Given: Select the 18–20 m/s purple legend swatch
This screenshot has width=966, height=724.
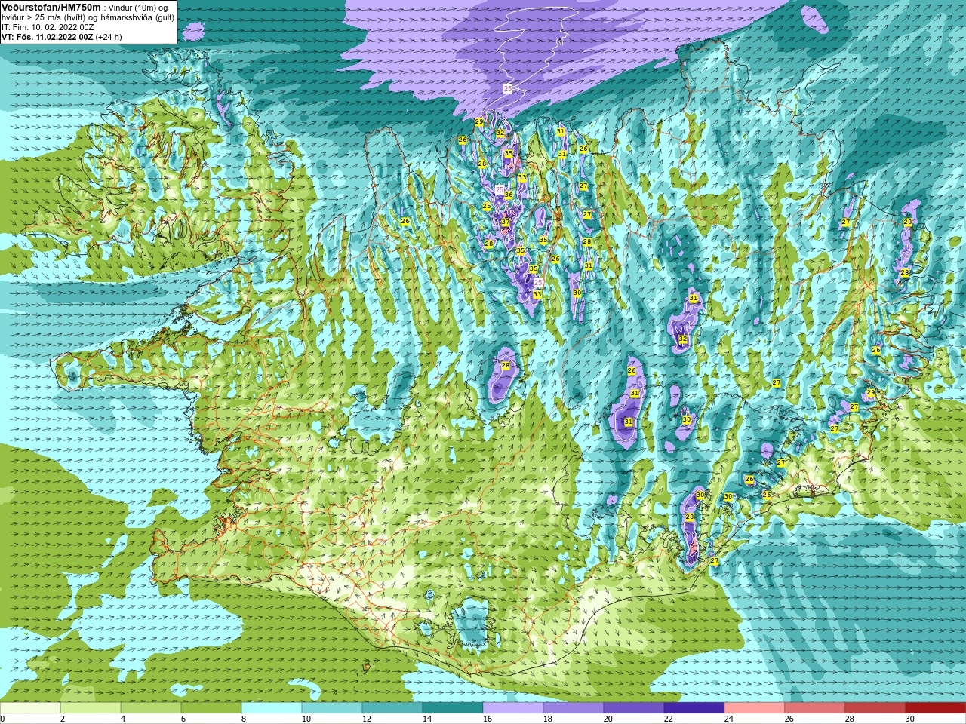Looking at the screenshot, I should [x=574, y=708].
